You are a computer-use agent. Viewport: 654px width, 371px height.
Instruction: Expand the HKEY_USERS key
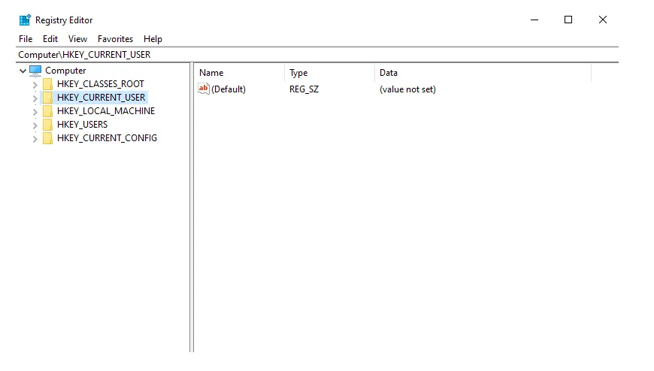click(35, 125)
